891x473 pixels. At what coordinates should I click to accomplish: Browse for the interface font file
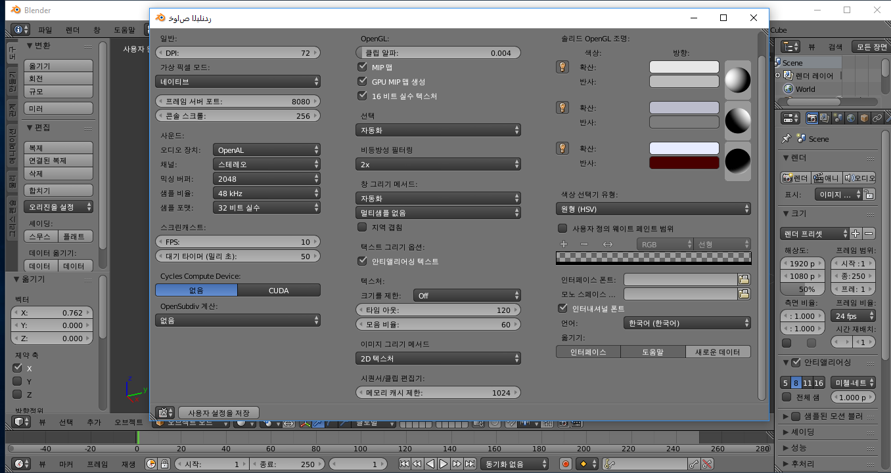coord(744,279)
